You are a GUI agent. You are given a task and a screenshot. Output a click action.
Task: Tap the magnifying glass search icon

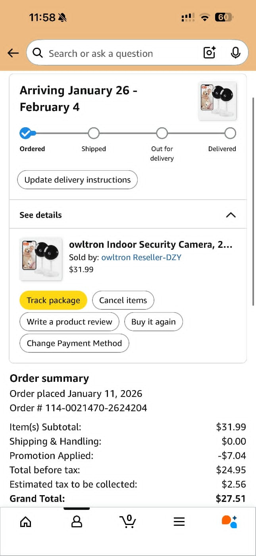tap(38, 53)
